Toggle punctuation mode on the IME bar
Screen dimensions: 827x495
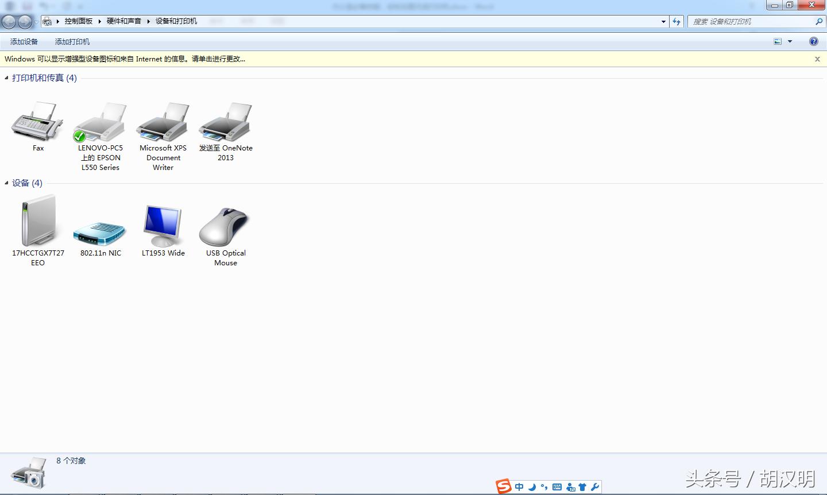point(544,487)
